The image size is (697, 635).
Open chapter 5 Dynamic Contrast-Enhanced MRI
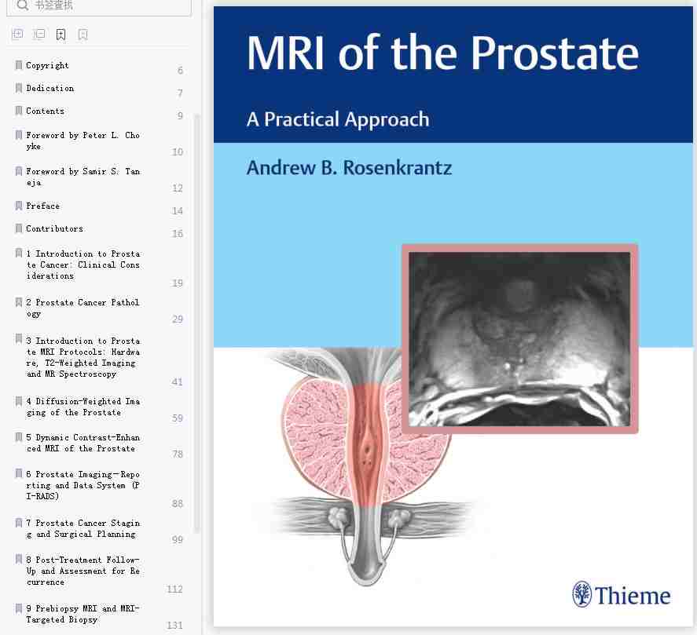pyautogui.click(x=83, y=443)
